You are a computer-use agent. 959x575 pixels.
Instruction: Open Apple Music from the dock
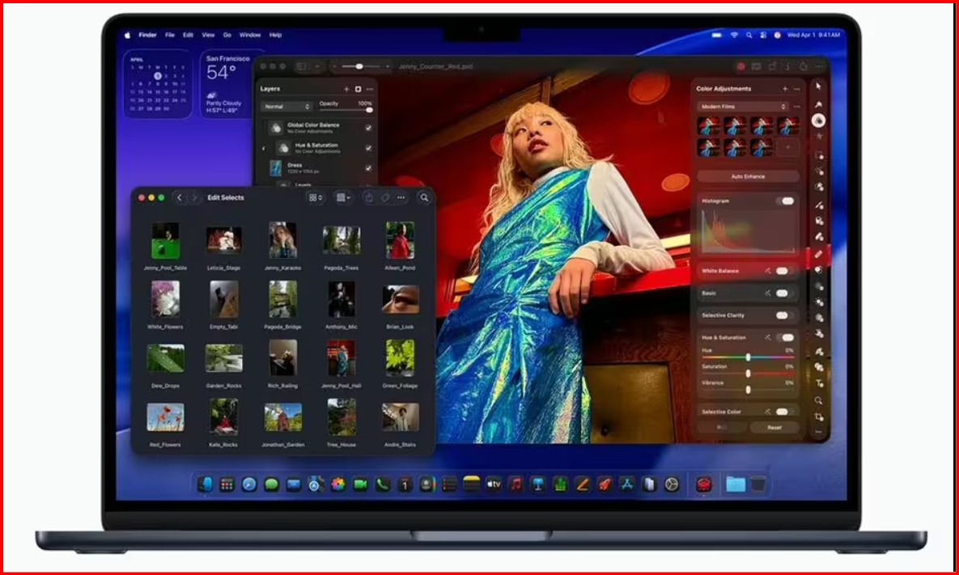[x=516, y=484]
